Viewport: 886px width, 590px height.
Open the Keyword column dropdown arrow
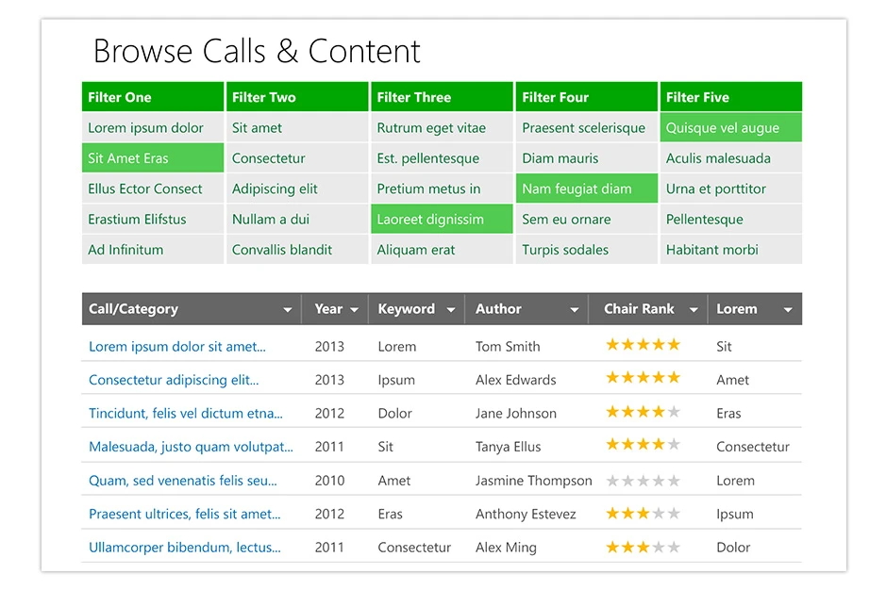(x=451, y=310)
